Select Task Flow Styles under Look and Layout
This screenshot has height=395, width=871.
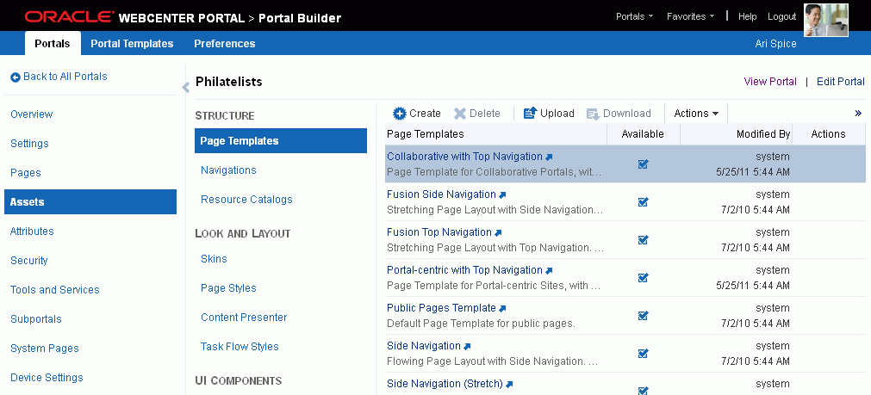240,347
